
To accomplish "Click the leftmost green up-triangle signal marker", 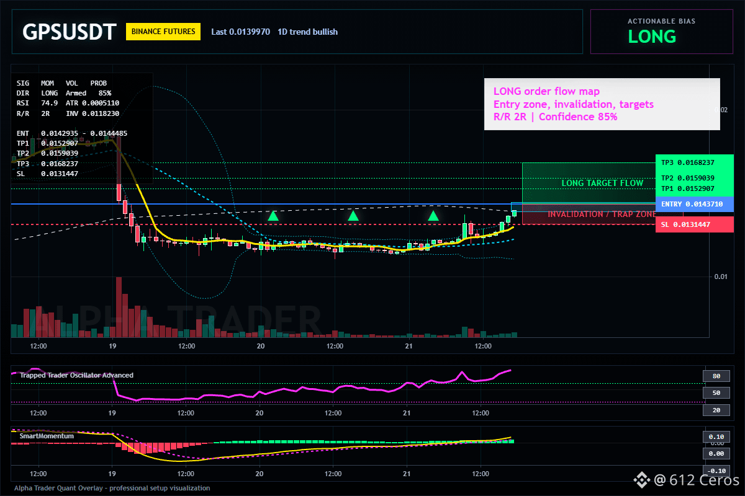I will coord(273,216).
